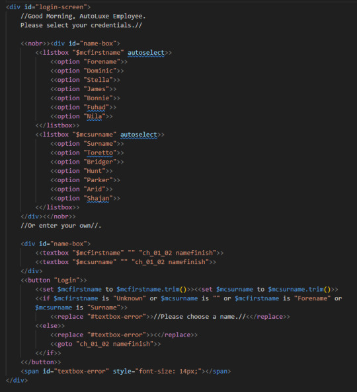Image resolution: width=357 pixels, height=392 pixels.
Task: Click the empty replace "#textbox-error" line under else
Action: pyautogui.click(x=124, y=335)
